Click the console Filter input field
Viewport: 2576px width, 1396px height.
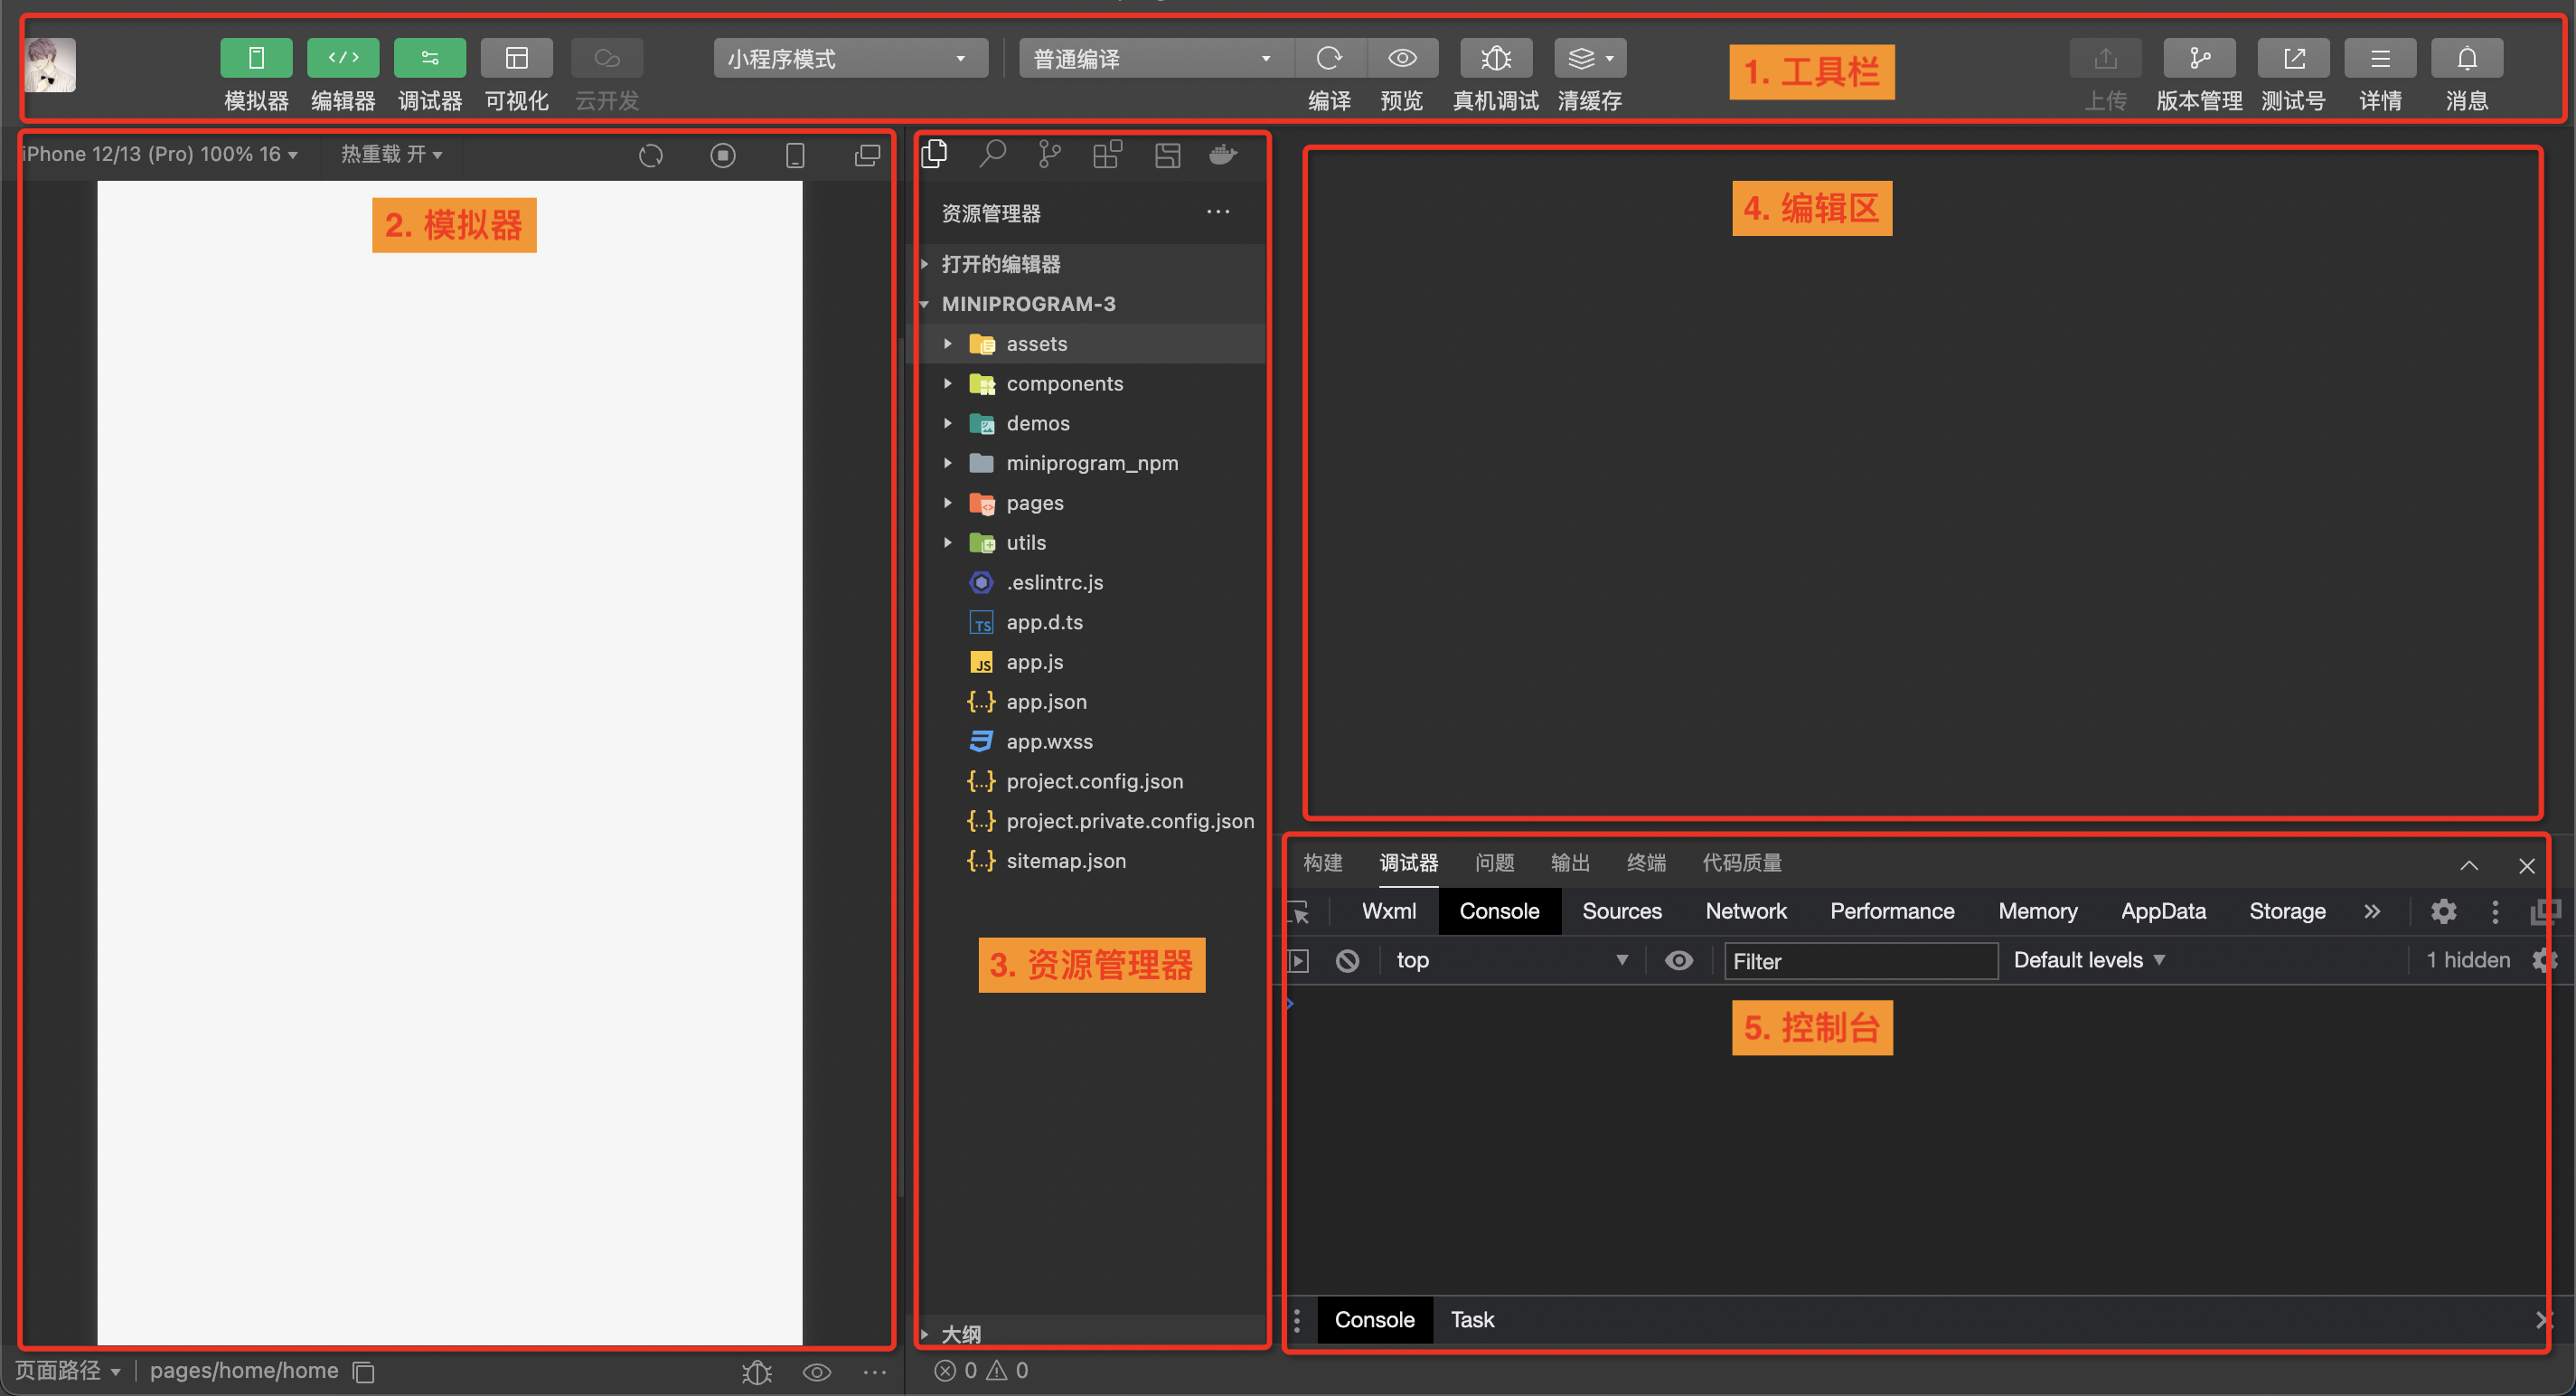coord(1860,961)
